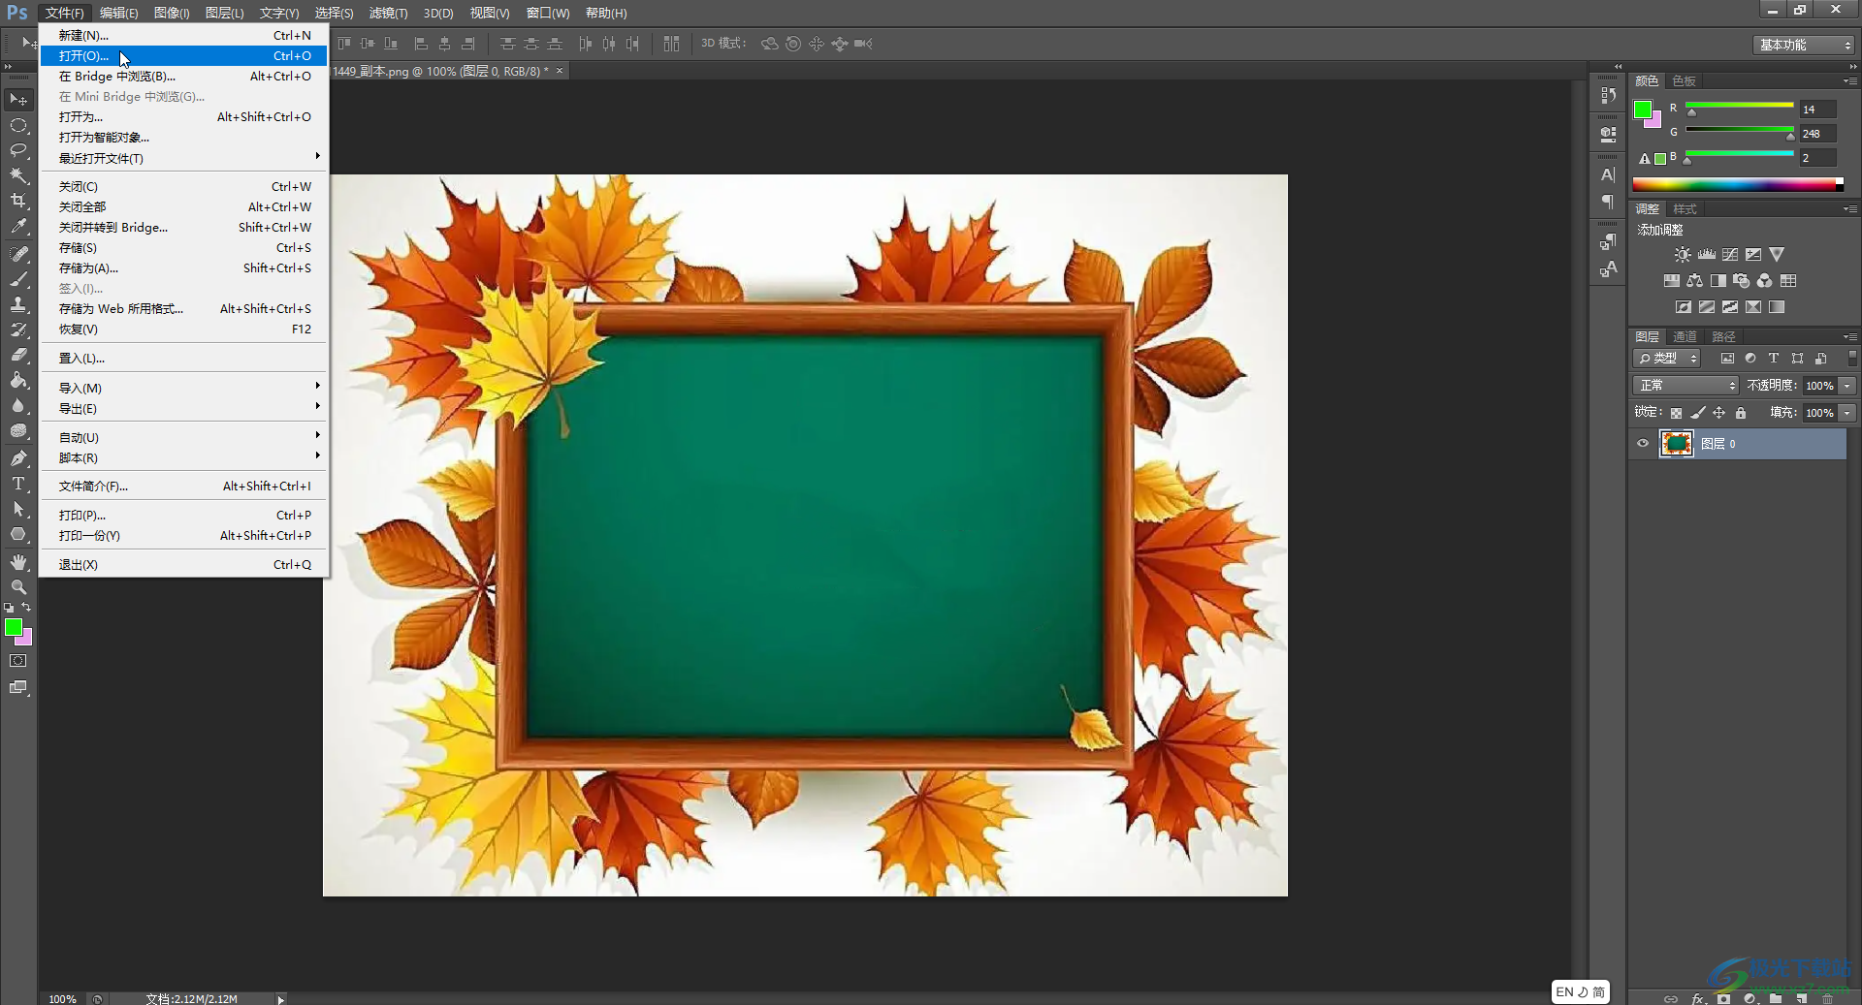Open the Layers panel flyout menu

point(1850,337)
